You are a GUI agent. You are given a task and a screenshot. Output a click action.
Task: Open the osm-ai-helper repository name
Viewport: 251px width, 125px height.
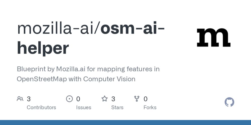(91, 38)
